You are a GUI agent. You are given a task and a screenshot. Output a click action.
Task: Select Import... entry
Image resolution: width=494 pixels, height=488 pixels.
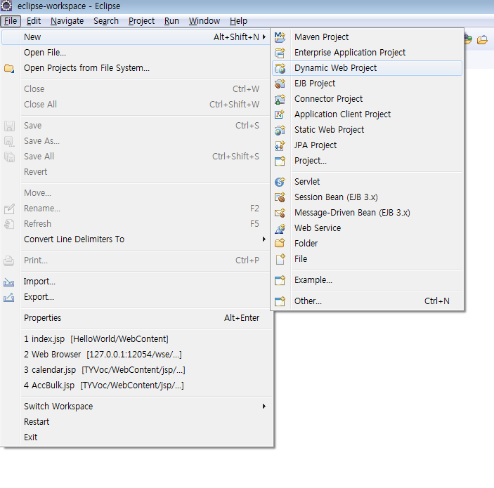coord(136,282)
